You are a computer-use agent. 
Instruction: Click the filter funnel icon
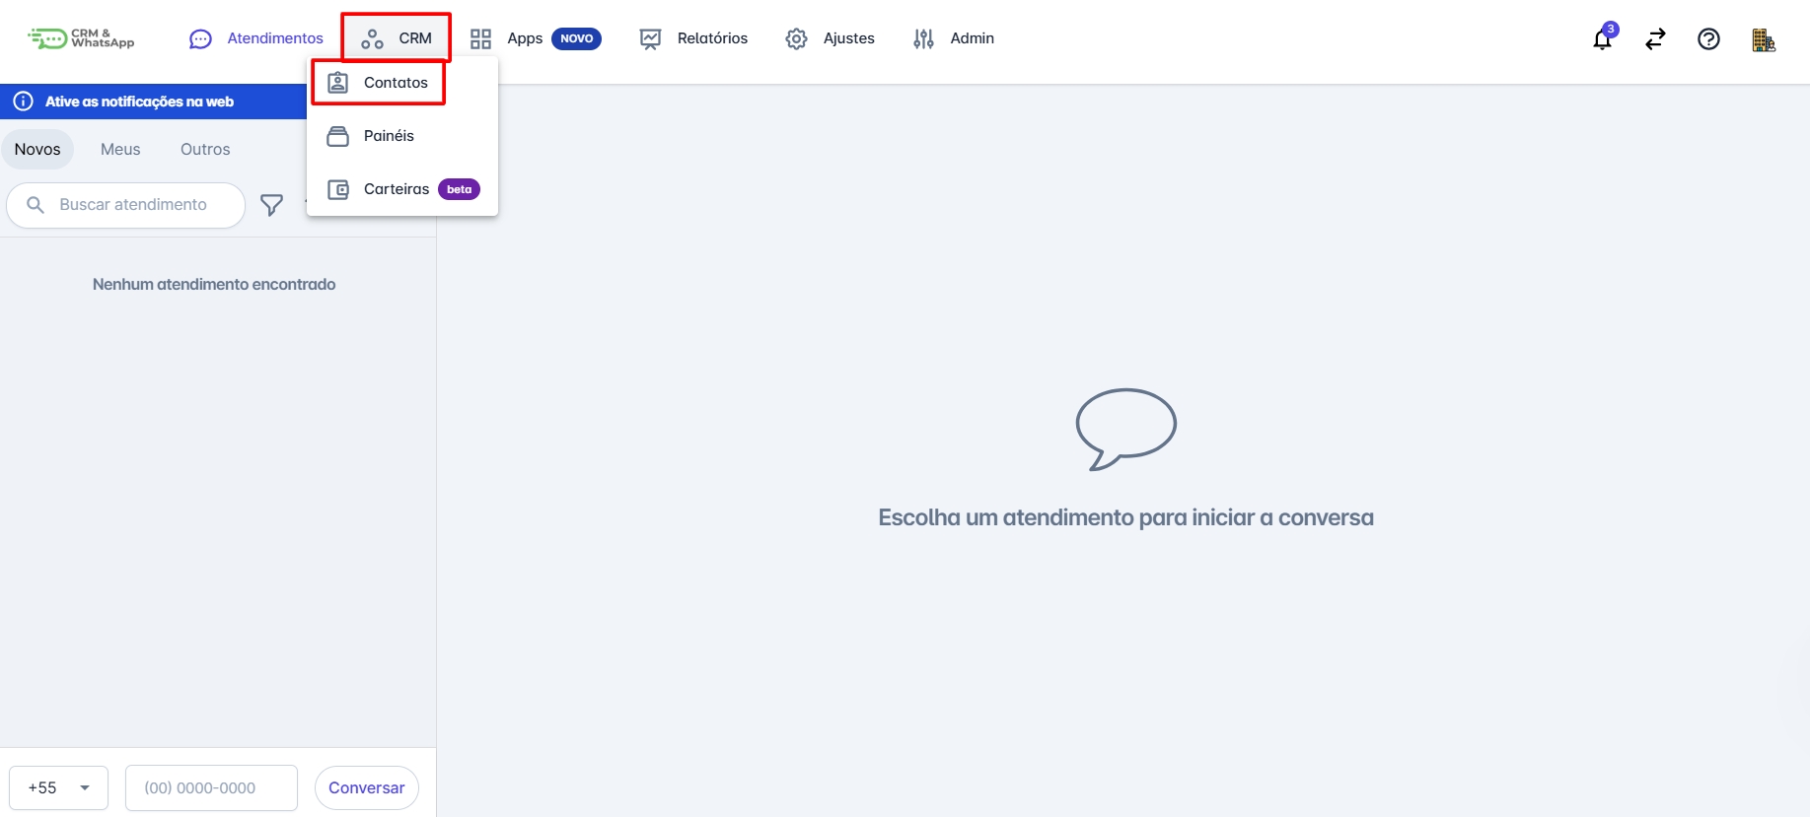point(271,205)
